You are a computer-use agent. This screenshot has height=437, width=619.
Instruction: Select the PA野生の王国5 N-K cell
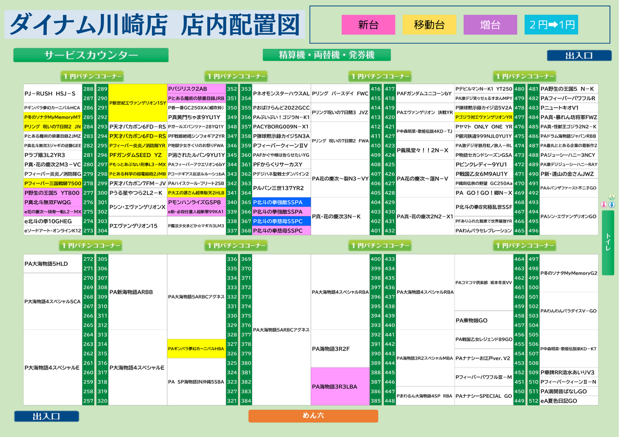point(569,89)
